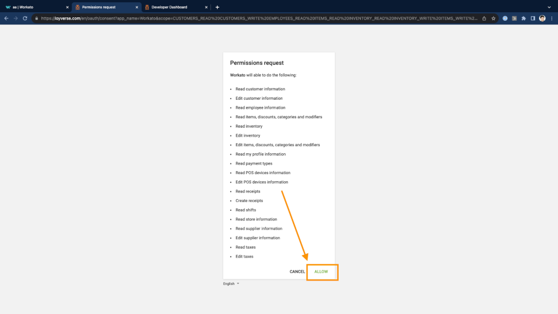Bookmark this page with star icon
The image size is (558, 314).
point(493,18)
